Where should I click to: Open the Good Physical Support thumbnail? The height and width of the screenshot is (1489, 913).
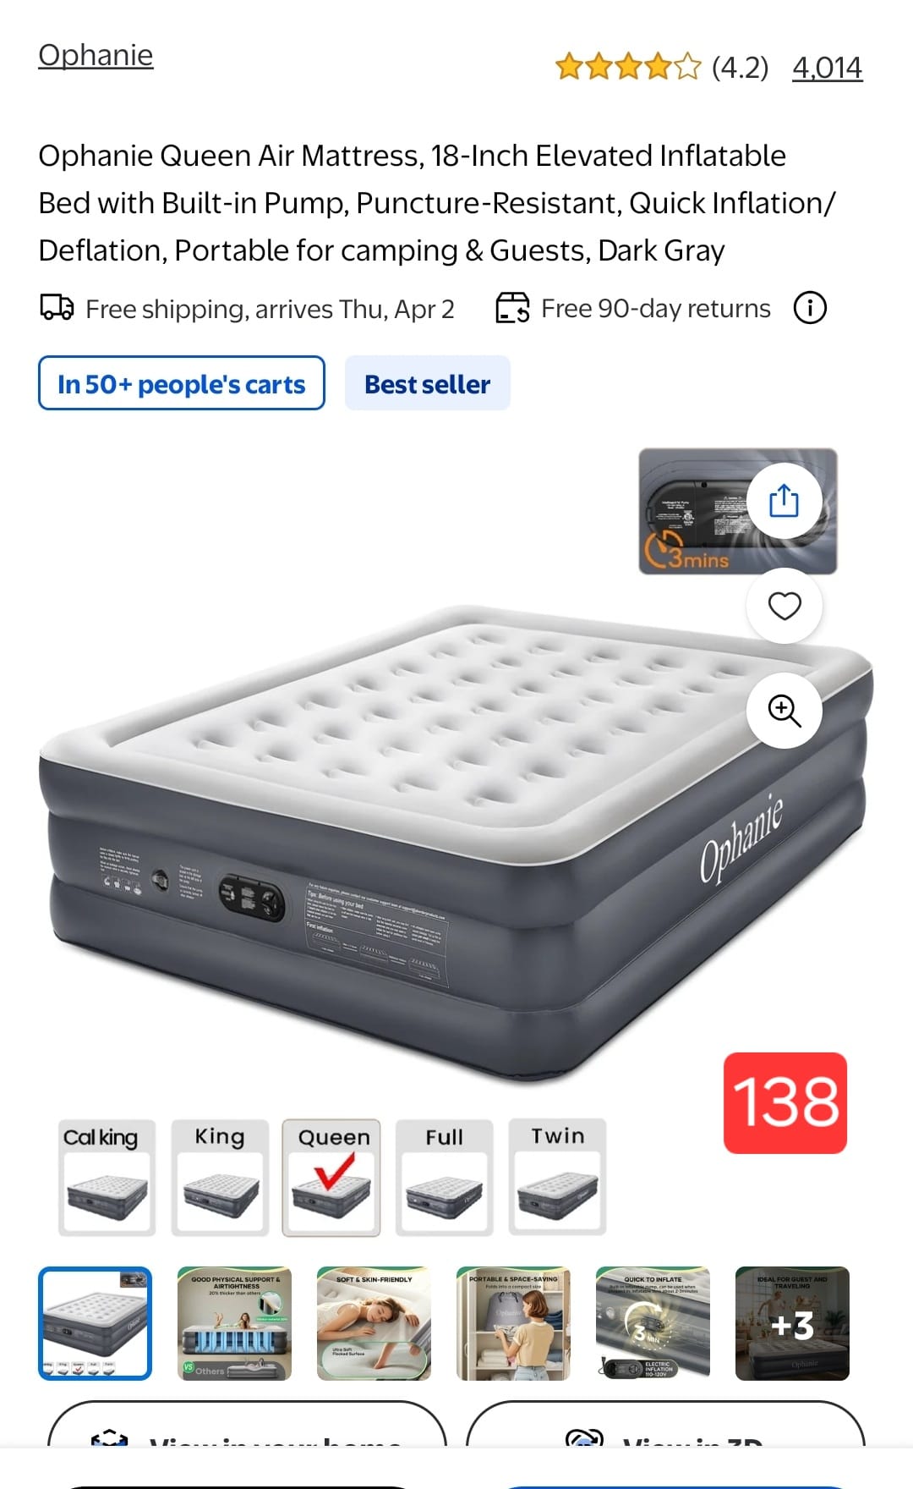pyautogui.click(x=234, y=1323)
